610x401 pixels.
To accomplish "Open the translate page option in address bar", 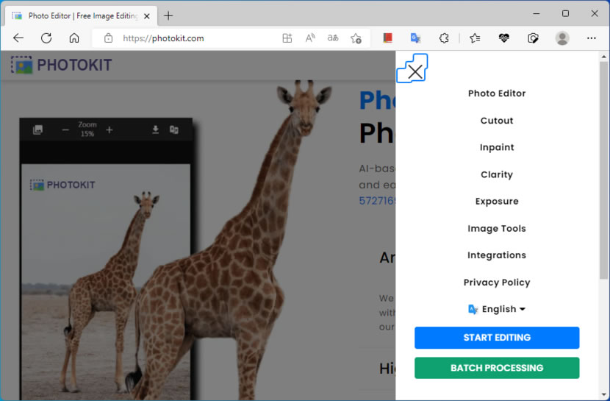I will coord(333,38).
